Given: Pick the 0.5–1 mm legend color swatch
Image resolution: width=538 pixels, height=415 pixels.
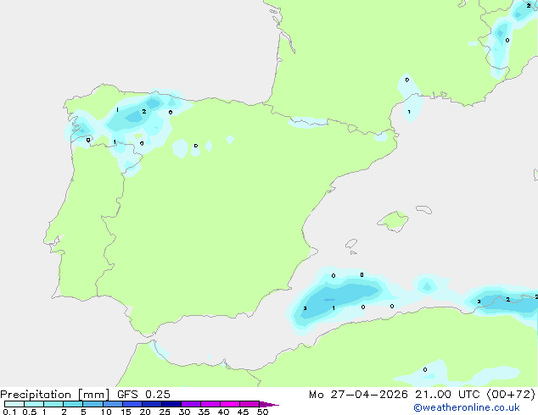Looking at the screenshot, I should [34, 404].
